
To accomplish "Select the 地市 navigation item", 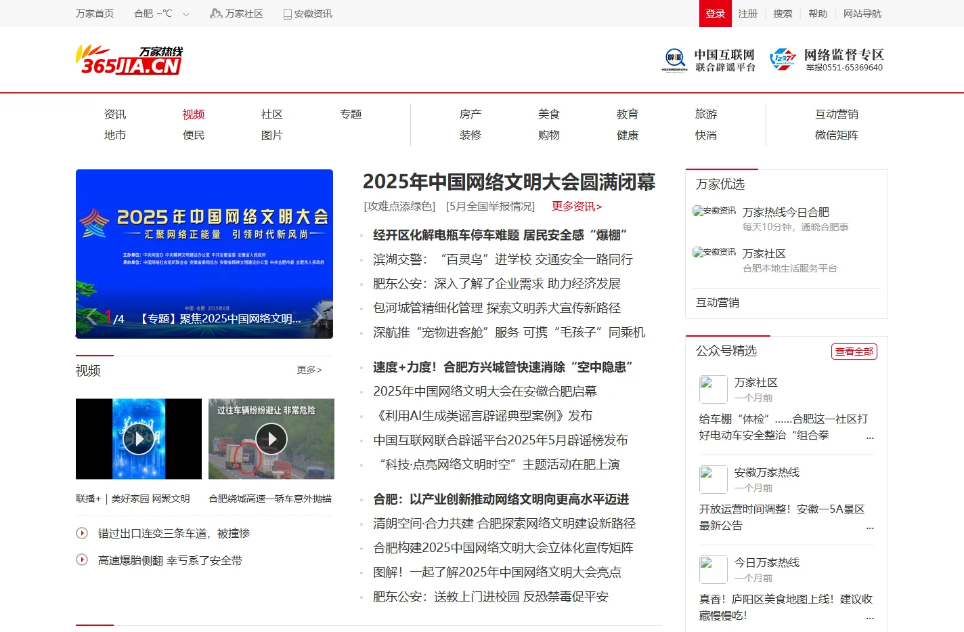I will pyautogui.click(x=115, y=135).
